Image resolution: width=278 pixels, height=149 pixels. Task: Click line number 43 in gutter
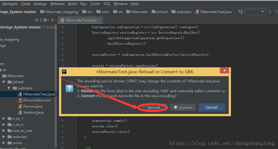[62, 54]
